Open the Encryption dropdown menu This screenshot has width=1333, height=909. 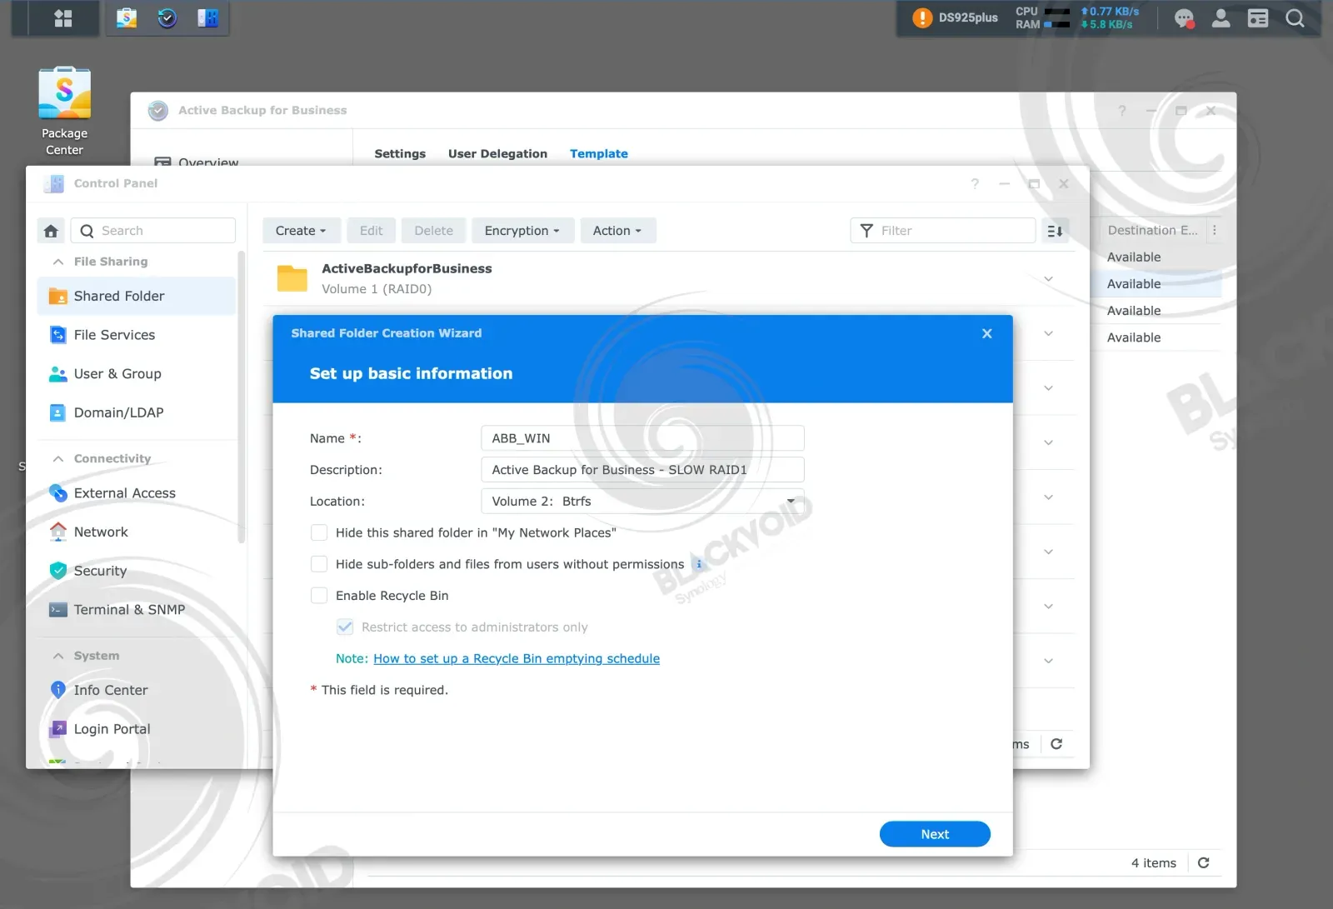pyautogui.click(x=522, y=231)
